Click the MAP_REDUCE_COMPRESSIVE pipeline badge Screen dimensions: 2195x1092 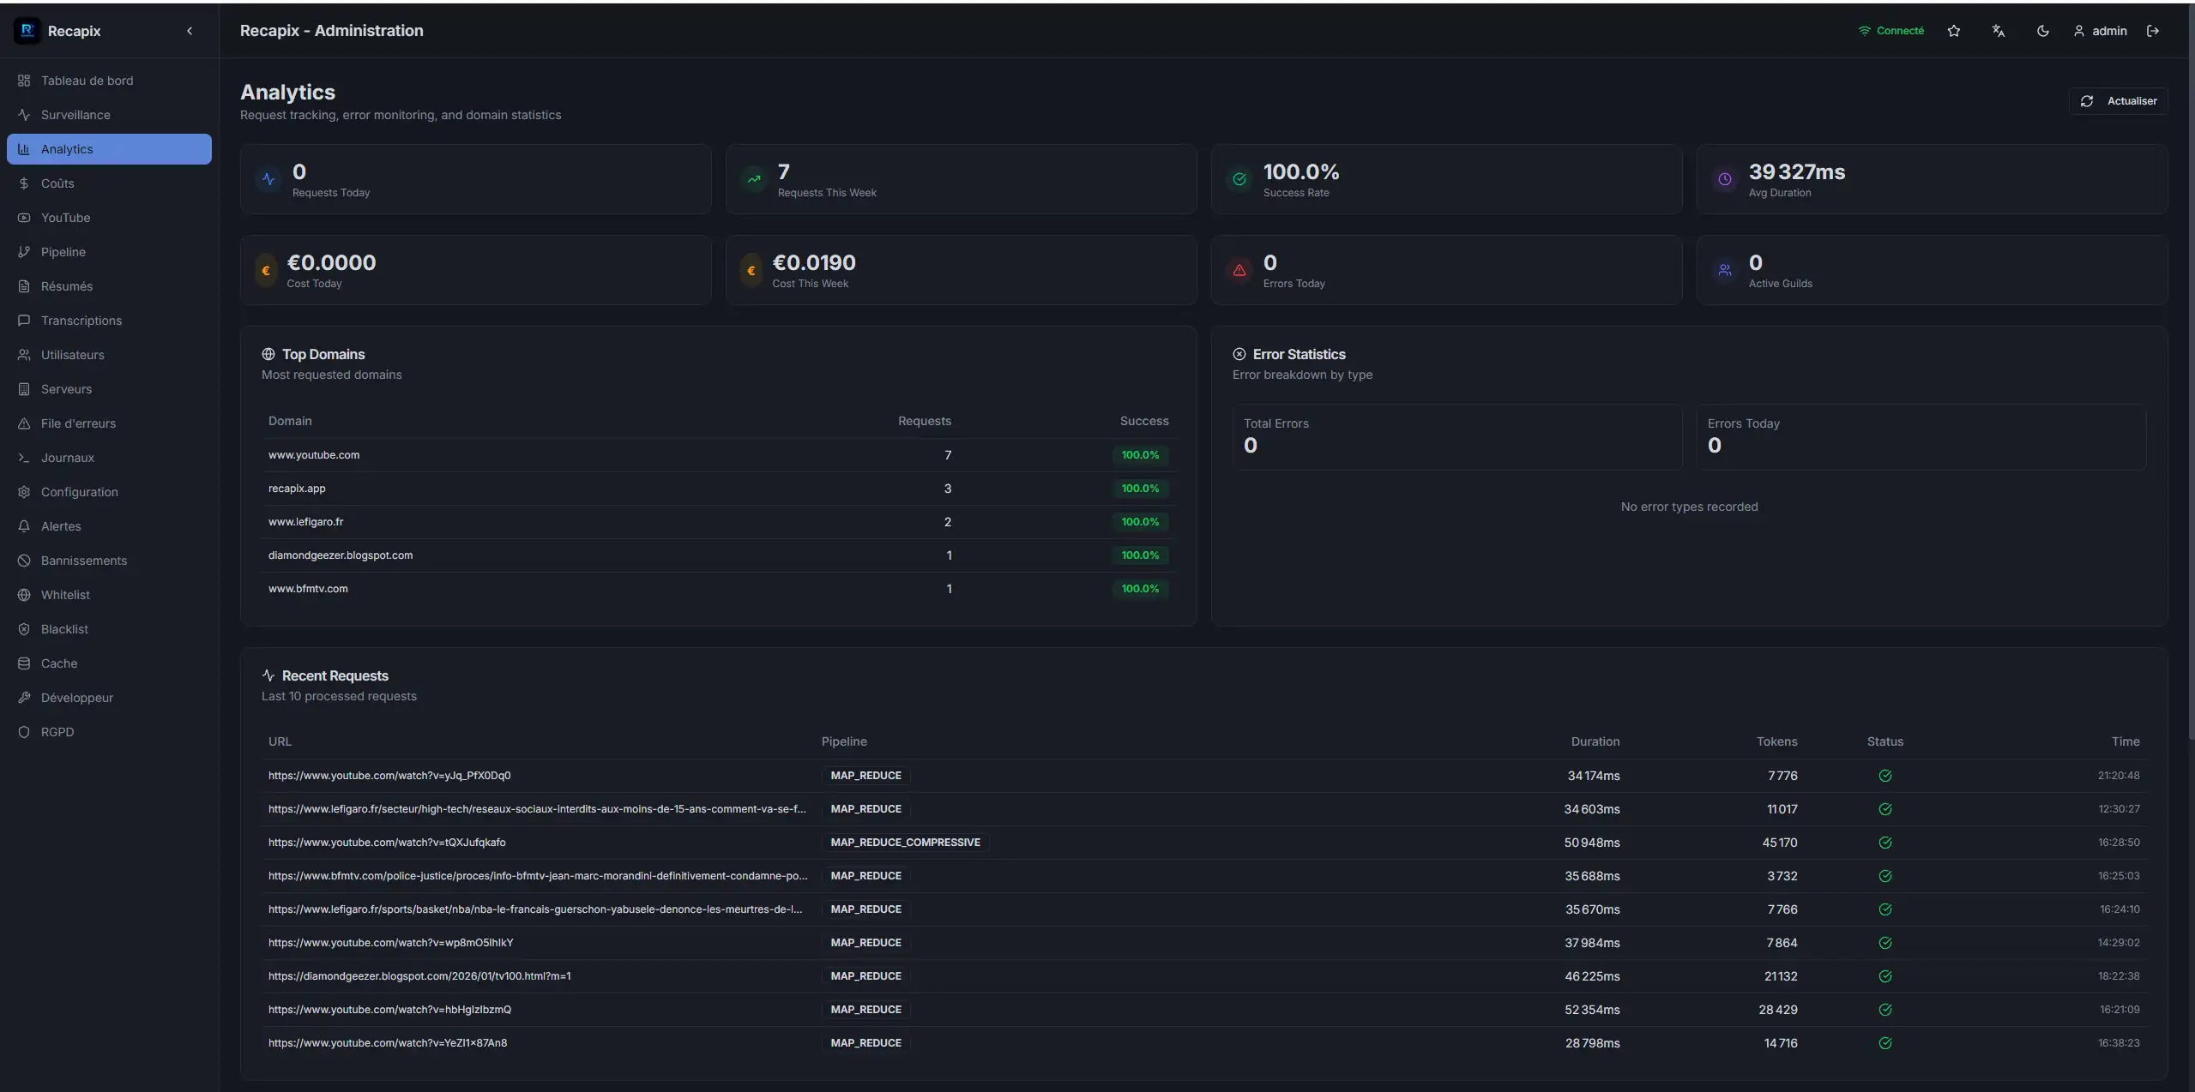click(904, 843)
